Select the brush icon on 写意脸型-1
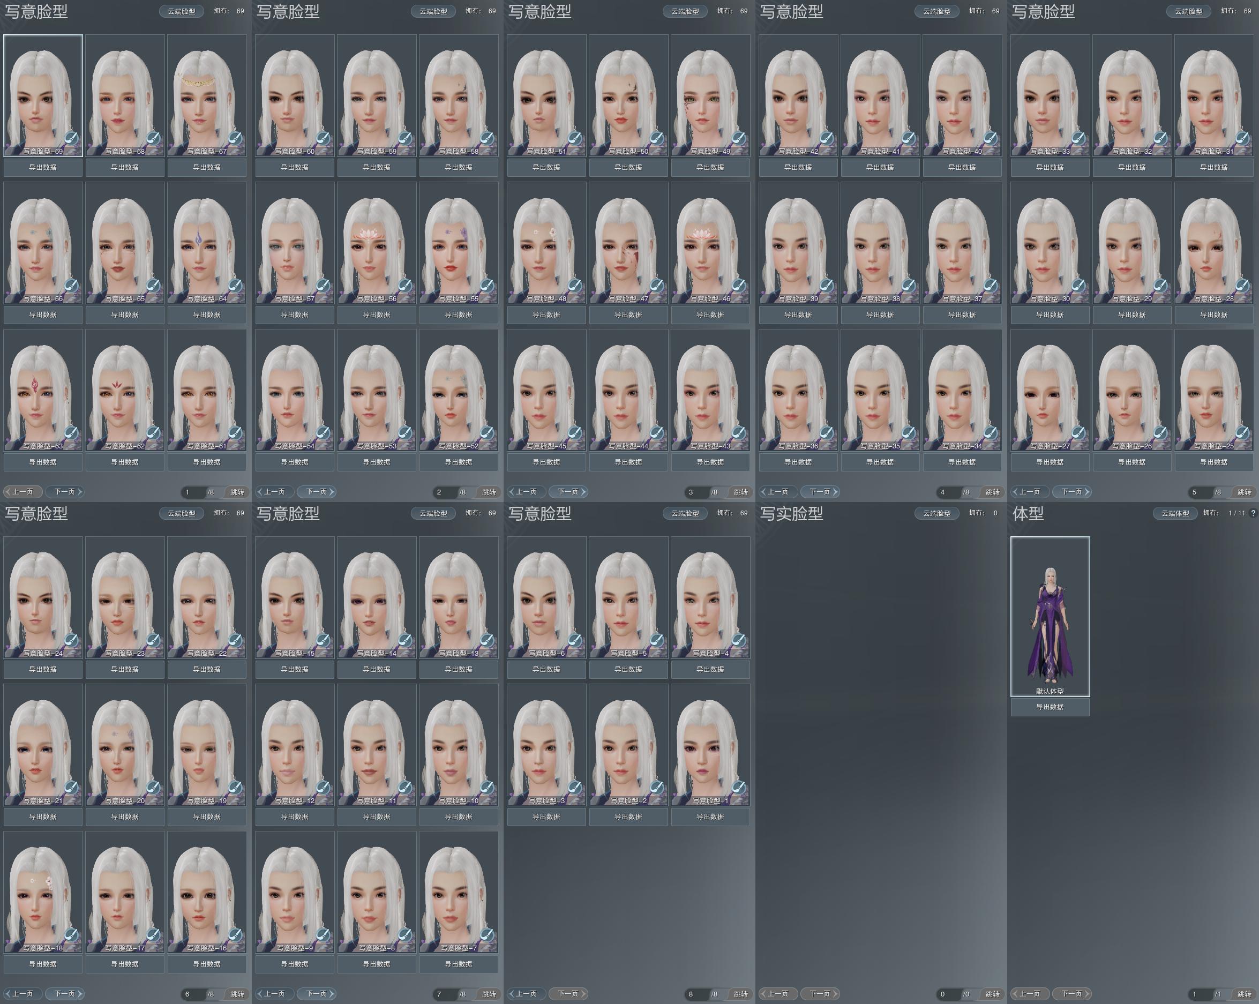Viewport: 1259px width, 1004px height. coord(738,789)
